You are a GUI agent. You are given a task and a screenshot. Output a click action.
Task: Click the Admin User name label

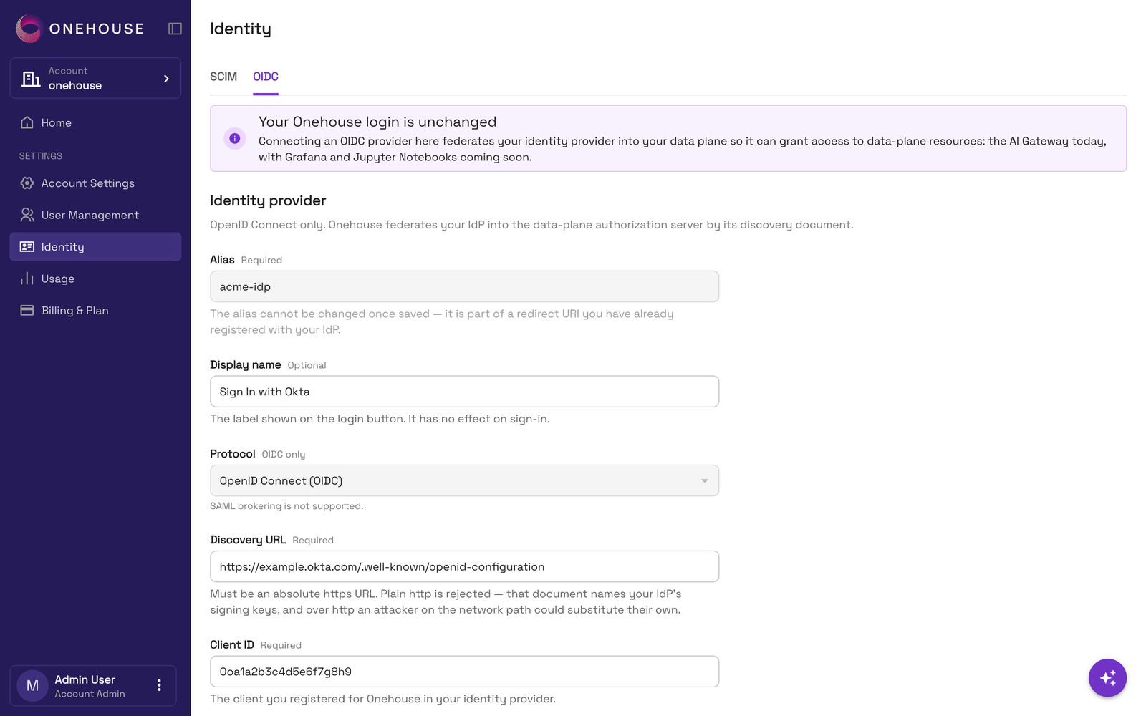(85, 679)
